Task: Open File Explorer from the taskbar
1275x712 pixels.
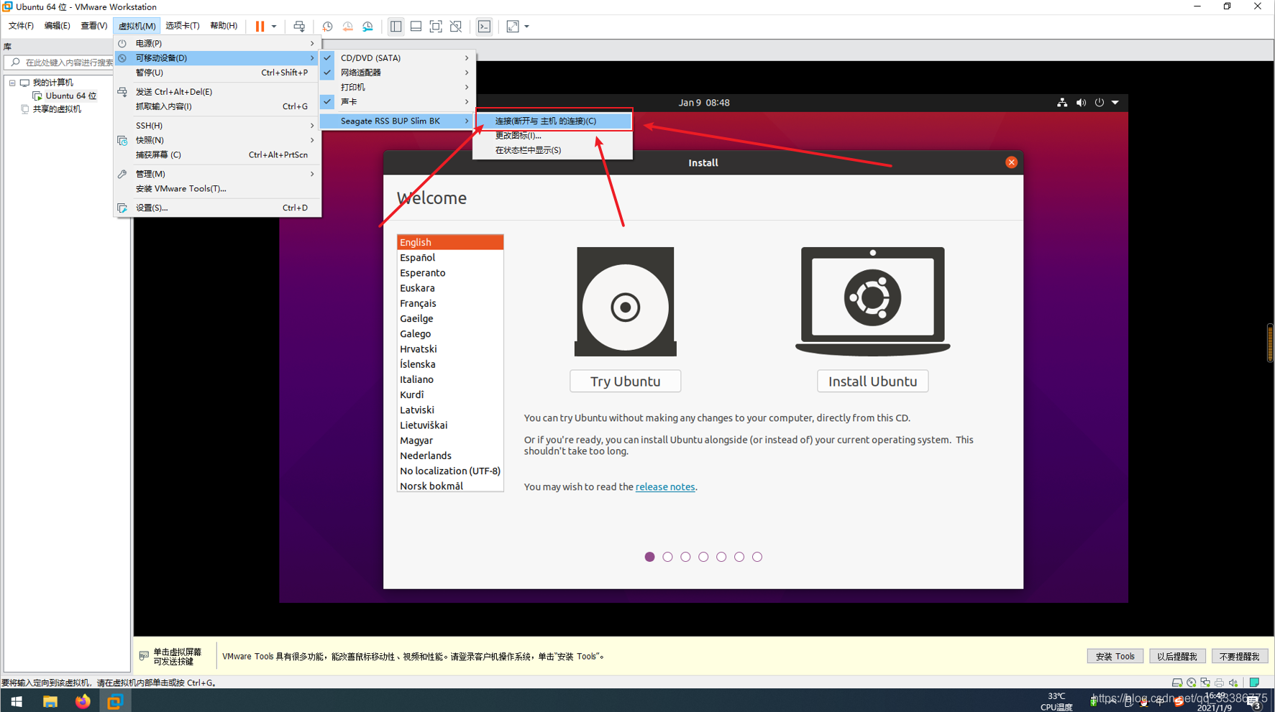Action: click(50, 701)
